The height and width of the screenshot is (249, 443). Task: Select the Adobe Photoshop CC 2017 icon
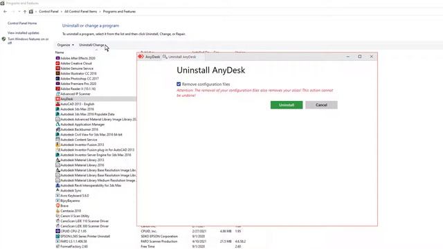coord(57,78)
